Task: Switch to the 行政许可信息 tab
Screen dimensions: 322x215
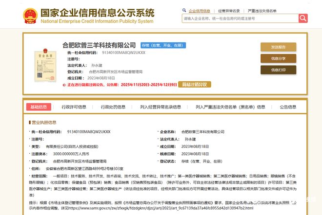Action: tap(74, 107)
